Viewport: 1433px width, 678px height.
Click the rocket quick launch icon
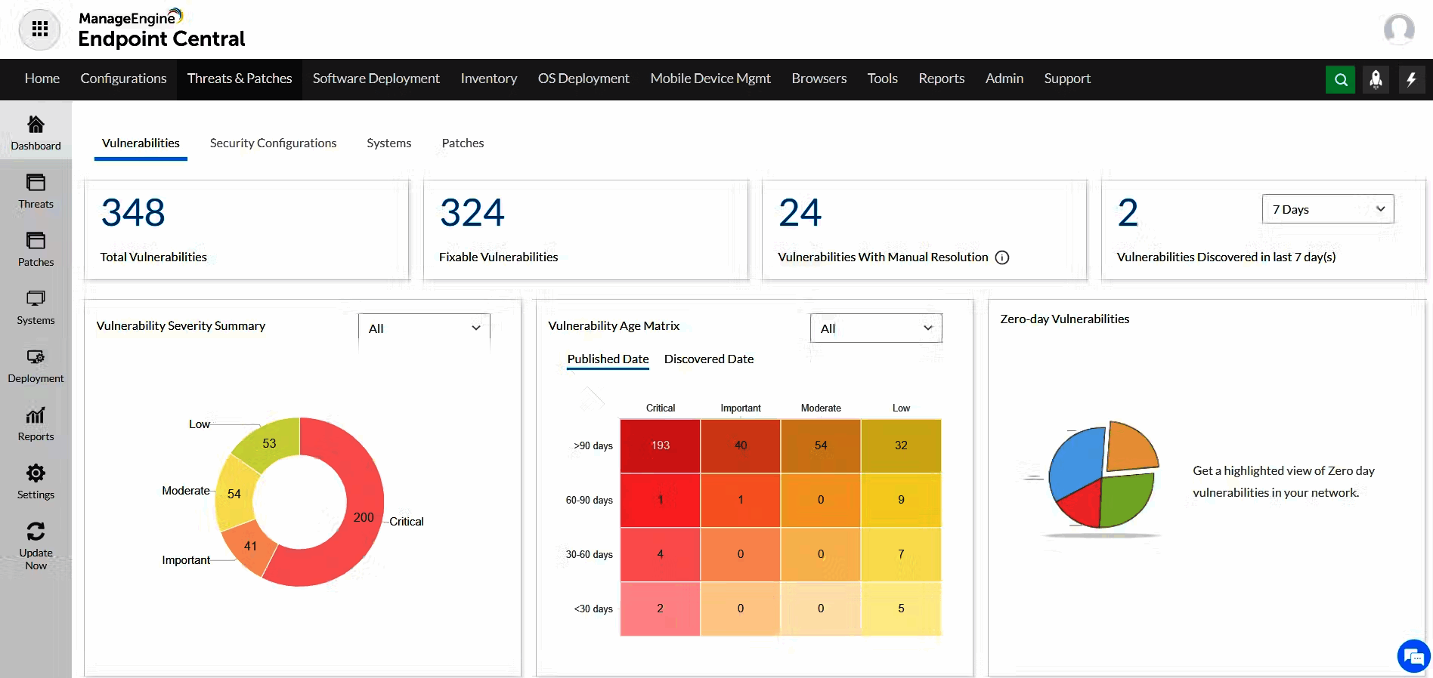[x=1376, y=79]
